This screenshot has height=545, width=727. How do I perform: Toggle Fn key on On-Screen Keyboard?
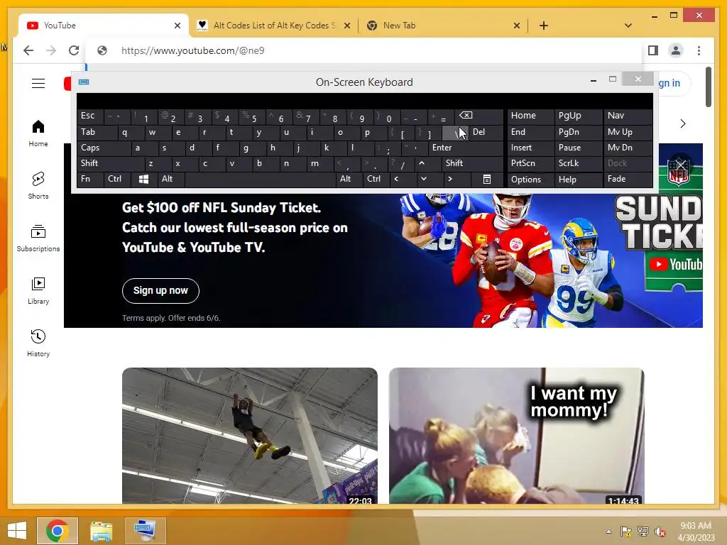[x=90, y=179]
